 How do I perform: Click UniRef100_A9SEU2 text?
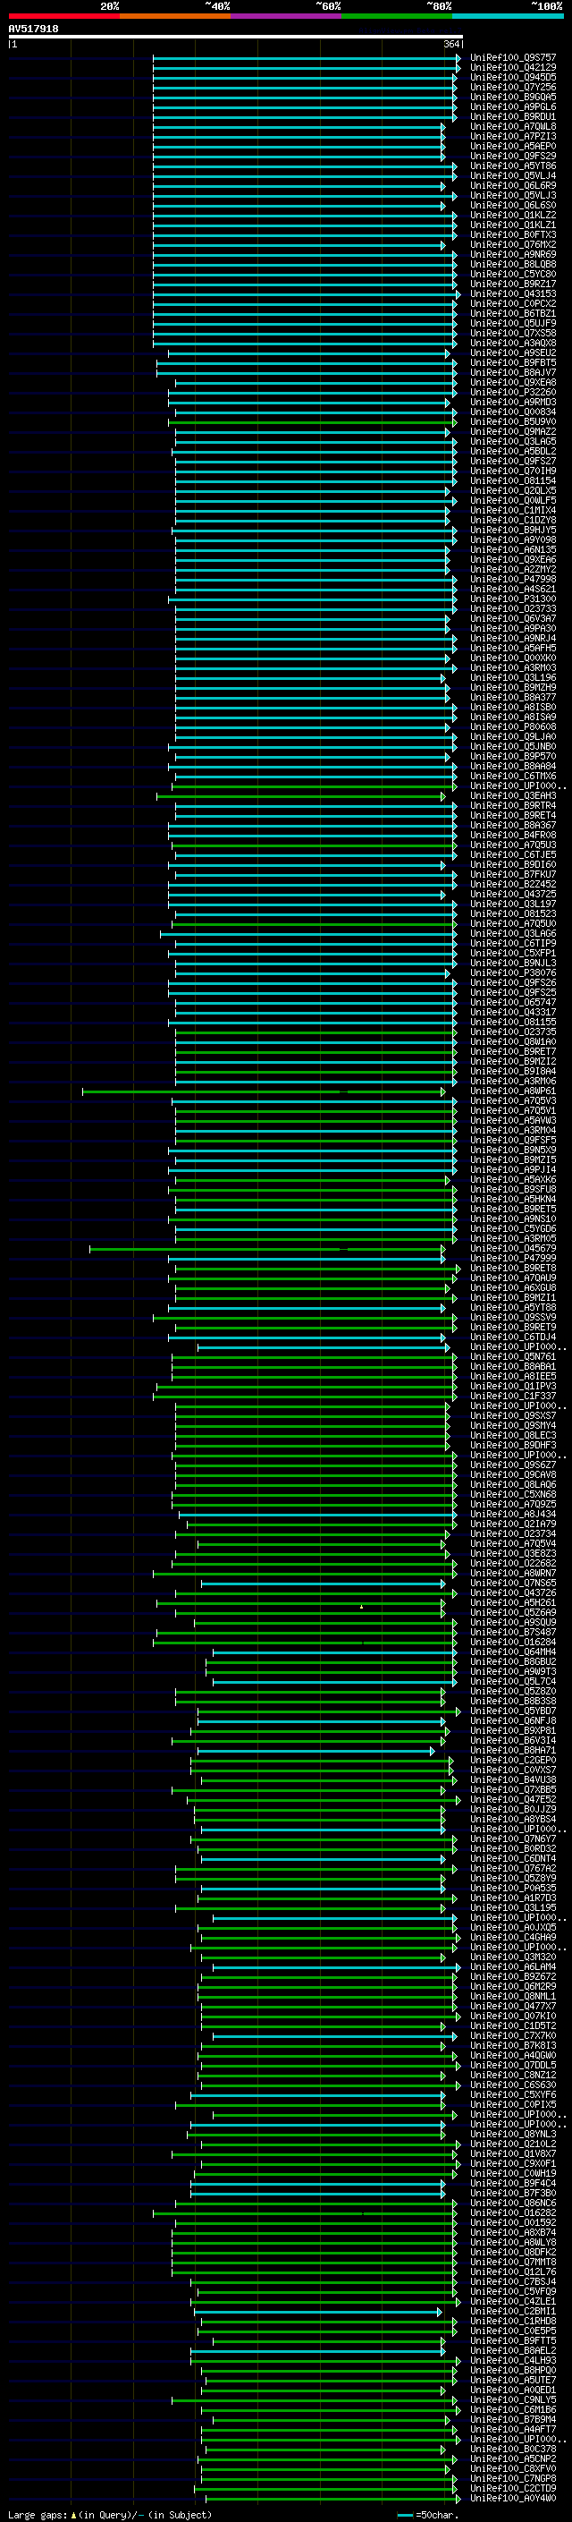pyautogui.click(x=513, y=353)
